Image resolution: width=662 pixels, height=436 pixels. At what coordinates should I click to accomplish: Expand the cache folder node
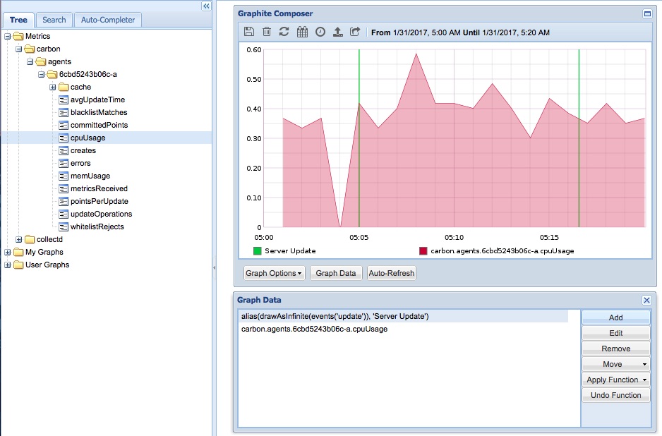coord(53,87)
